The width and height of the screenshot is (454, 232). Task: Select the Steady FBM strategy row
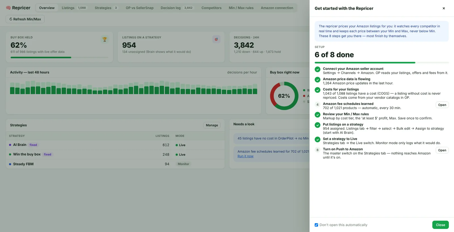[x=115, y=164]
